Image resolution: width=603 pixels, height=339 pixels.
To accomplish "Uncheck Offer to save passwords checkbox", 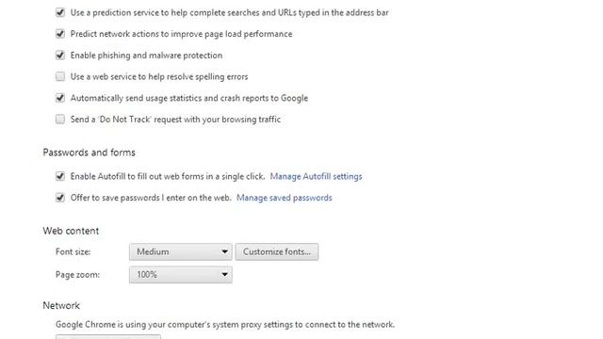I will coord(60,198).
